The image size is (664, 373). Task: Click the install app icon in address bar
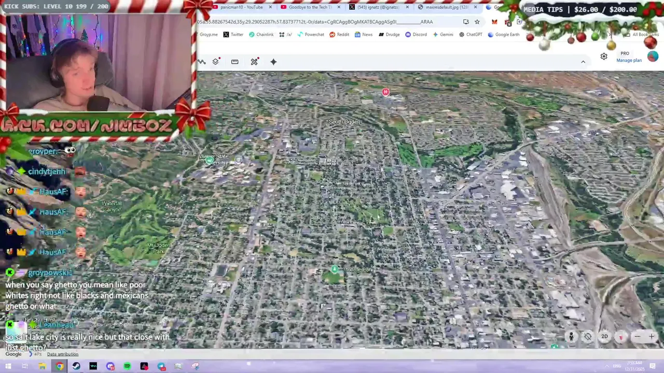click(x=466, y=22)
